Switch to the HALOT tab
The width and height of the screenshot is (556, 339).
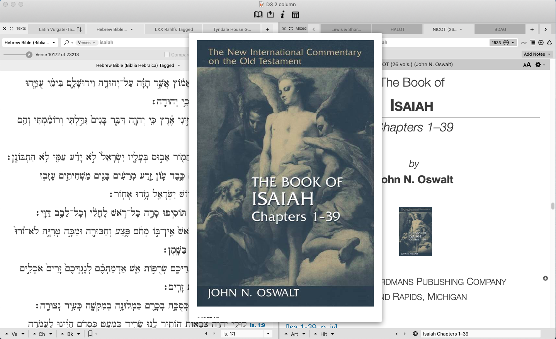click(397, 29)
